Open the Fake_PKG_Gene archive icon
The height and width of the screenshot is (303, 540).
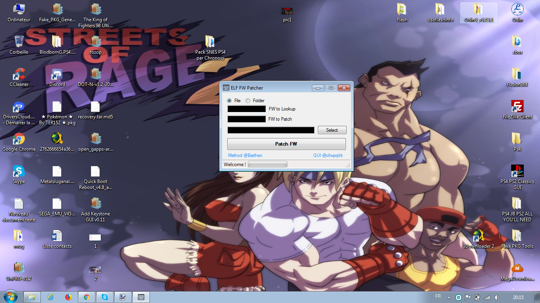57,12
